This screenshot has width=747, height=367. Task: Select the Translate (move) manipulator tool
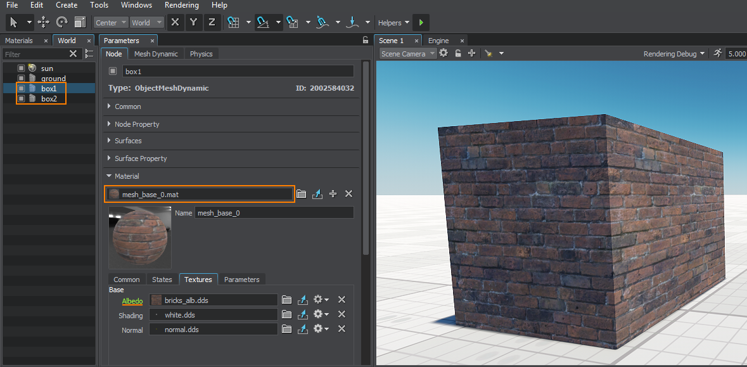pyautogui.click(x=44, y=22)
